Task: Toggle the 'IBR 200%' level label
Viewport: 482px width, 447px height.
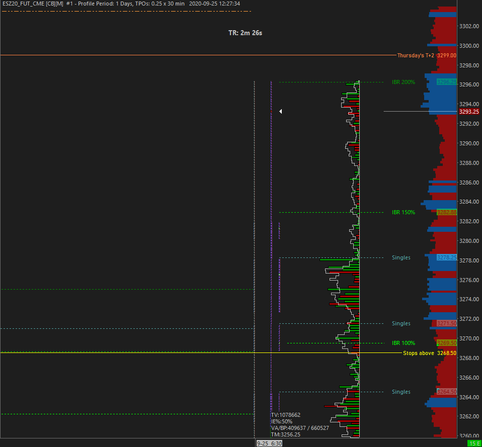Action: (403, 82)
